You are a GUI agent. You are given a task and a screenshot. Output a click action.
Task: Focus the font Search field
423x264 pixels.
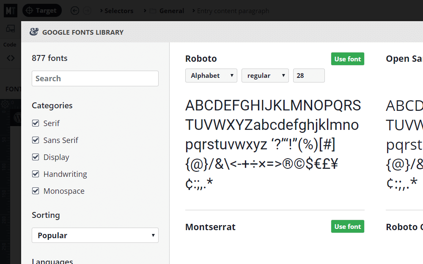click(95, 79)
